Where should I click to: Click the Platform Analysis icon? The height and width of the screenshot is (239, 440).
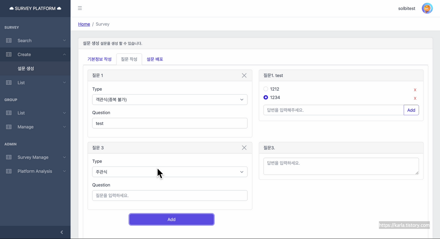pos(10,171)
